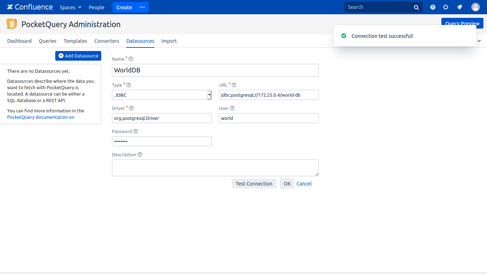Open the help question mark menu
This screenshot has width=487, height=274.
(433, 7)
